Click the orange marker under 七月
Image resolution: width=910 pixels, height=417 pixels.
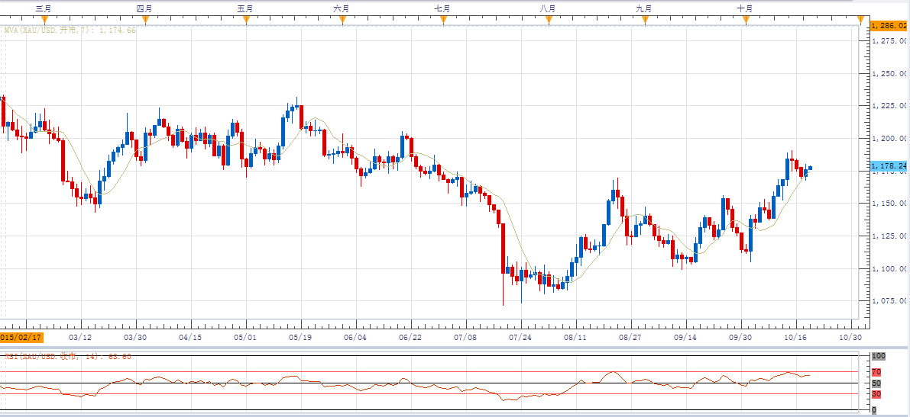click(x=443, y=20)
